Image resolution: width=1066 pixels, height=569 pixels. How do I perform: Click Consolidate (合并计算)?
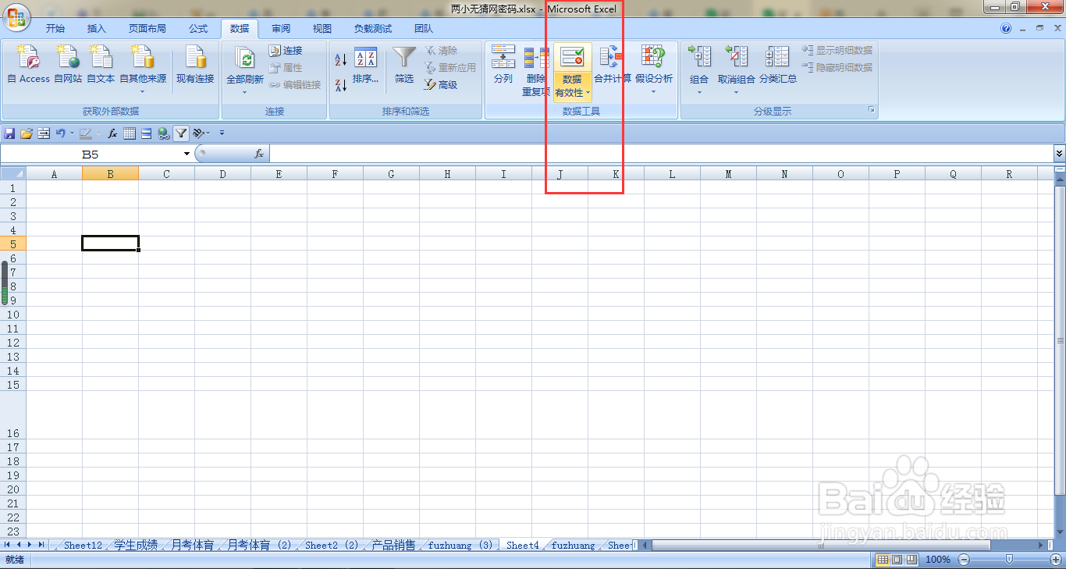point(613,65)
